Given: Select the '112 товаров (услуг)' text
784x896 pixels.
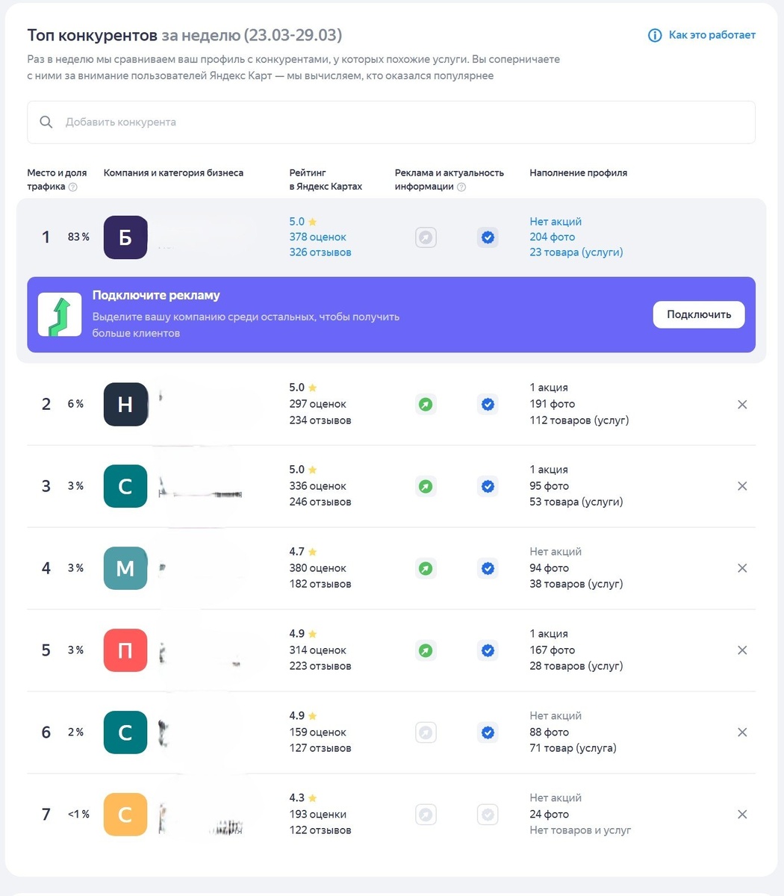Looking at the screenshot, I should pyautogui.click(x=579, y=420).
